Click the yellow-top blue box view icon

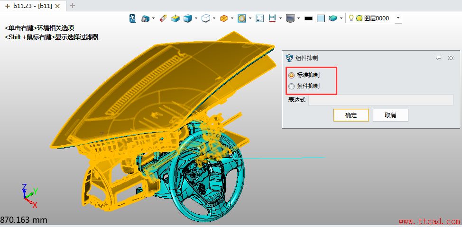tap(176, 18)
